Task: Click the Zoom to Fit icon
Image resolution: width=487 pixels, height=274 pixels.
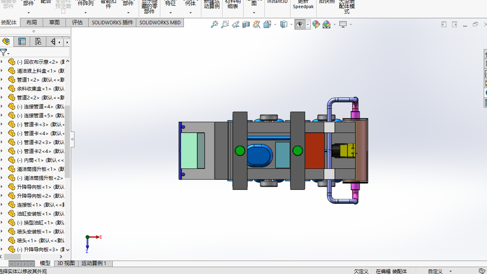Action: point(214,25)
